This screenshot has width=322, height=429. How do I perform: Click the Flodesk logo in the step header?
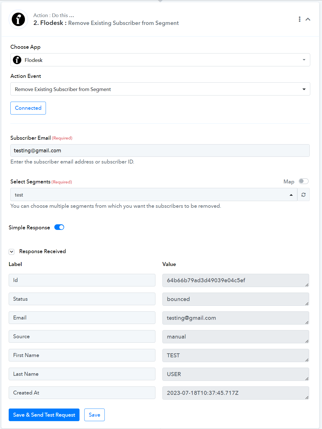click(x=18, y=19)
